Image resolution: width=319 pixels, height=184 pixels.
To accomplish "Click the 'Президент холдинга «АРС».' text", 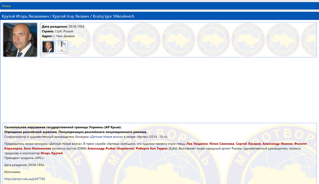I will pyautogui.click(x=24, y=158).
